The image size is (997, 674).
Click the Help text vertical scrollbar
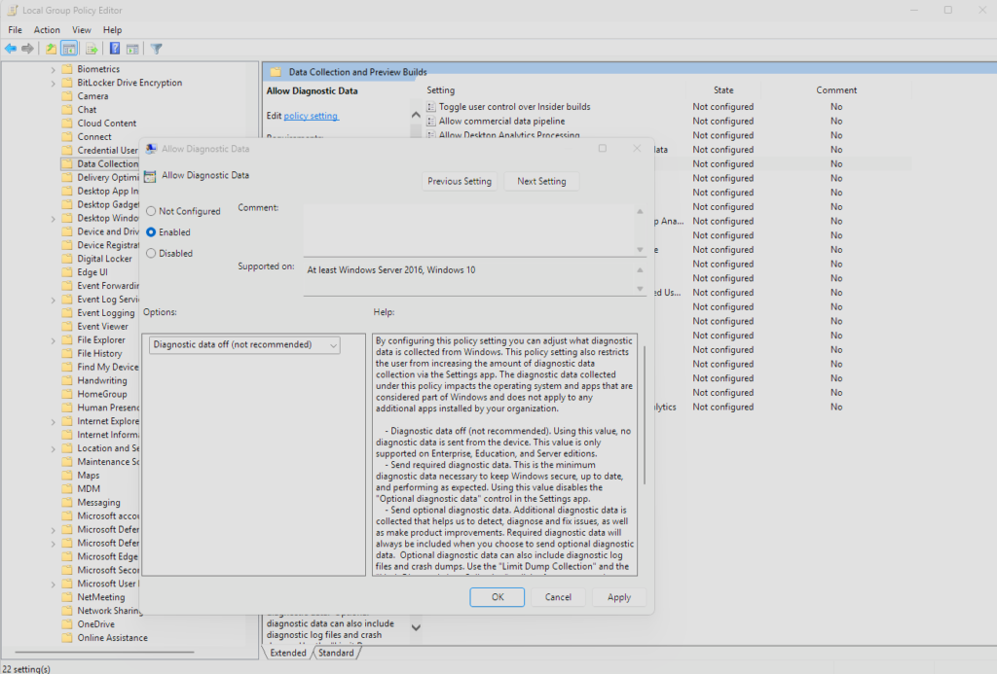point(645,415)
